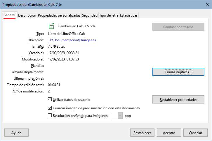
Task: Dismiss dialog with Cancelar button
Action: click(x=195, y=133)
